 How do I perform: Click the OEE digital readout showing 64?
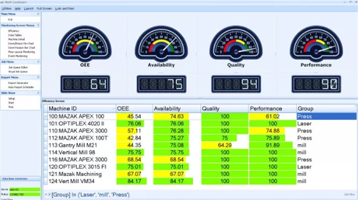click(x=85, y=84)
